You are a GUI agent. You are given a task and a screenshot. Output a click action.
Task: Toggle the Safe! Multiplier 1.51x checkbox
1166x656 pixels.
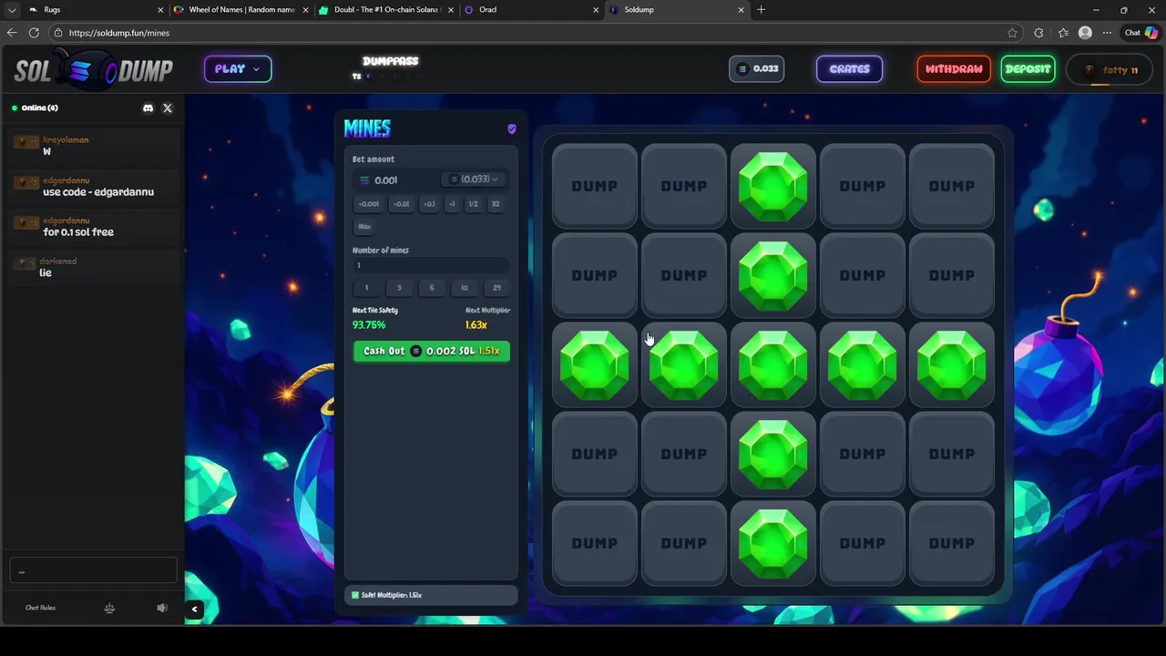tap(355, 595)
